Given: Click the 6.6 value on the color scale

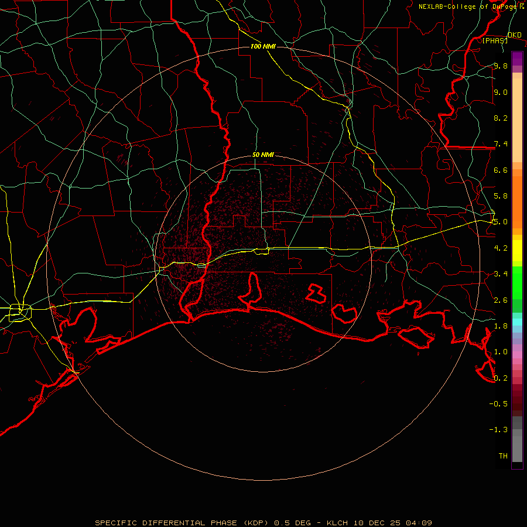Looking at the screenshot, I should pos(501,170).
